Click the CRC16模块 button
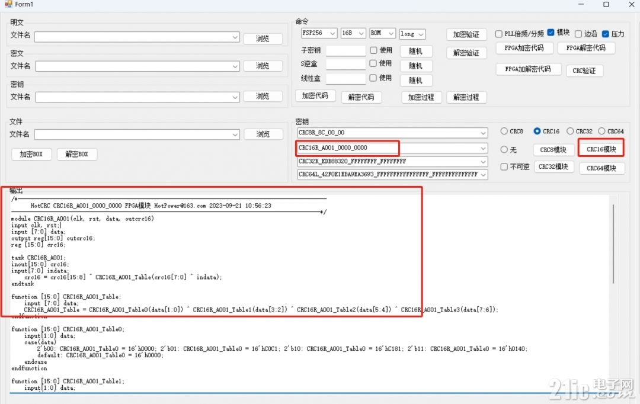This screenshot has height=404, width=640. 601,149
